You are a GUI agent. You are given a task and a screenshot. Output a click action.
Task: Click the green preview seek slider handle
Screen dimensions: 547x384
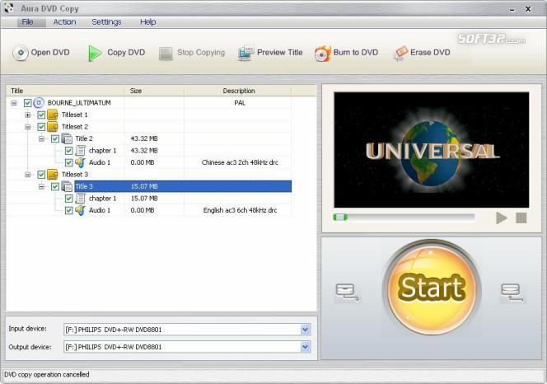tap(340, 218)
